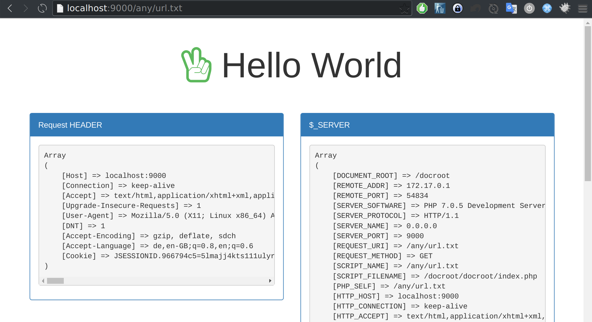Open Google Translate extension

pyautogui.click(x=511, y=8)
